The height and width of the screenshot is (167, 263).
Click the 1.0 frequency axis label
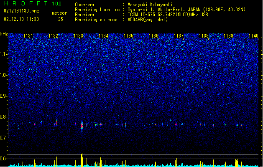coord(4,75)
